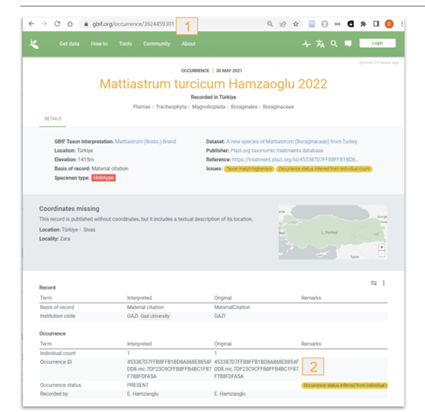Click the browser forward arrow
This screenshot has width=425, height=412.
[44, 24]
